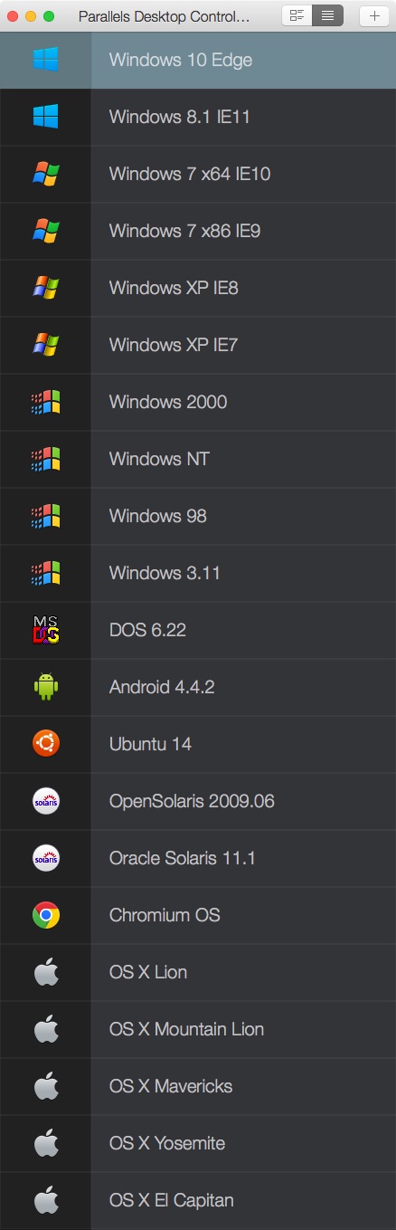Click the Oracle Solaris 11.1 Solaris icon
The width and height of the screenshot is (396, 1230).
[45, 858]
